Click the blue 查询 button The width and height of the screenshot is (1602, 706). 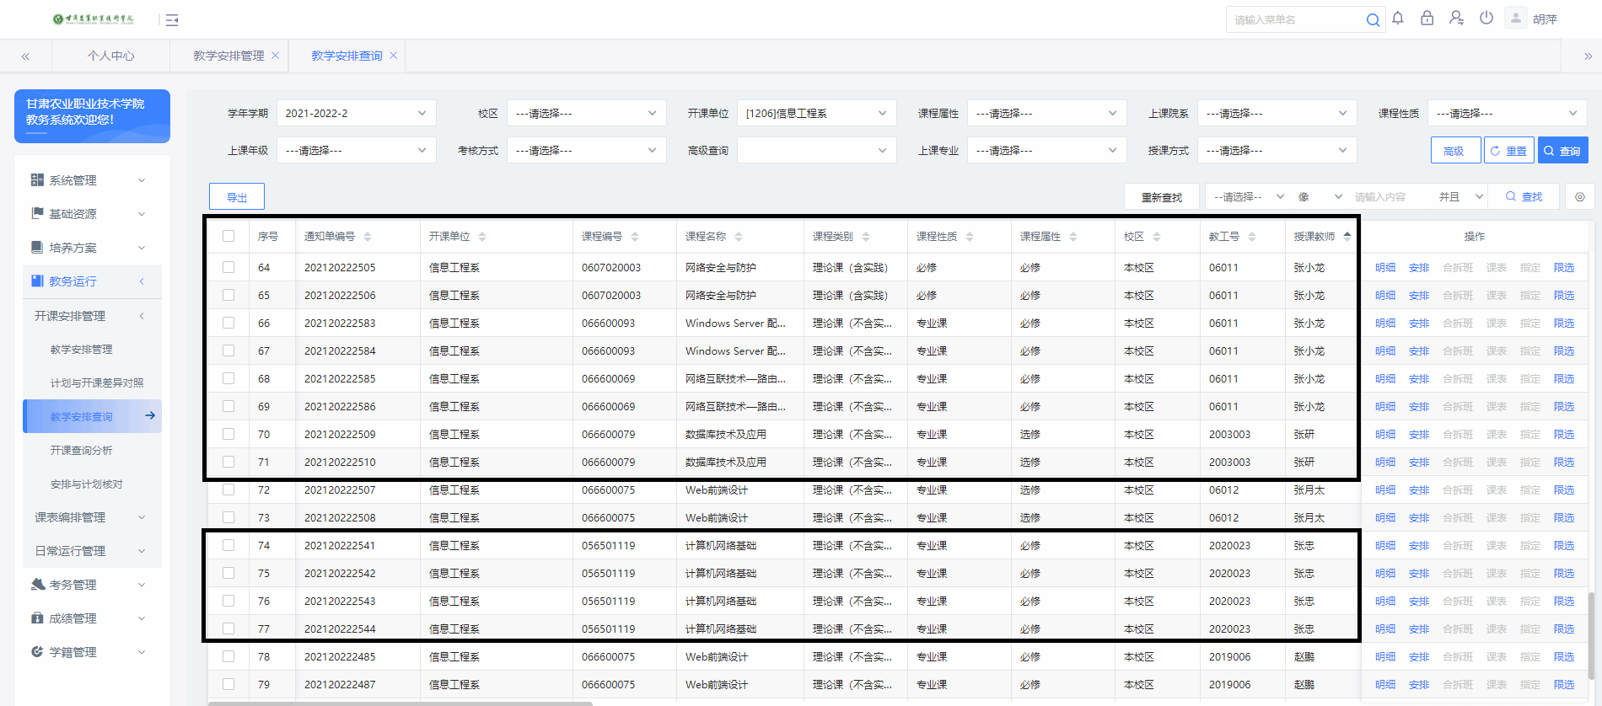click(1562, 151)
